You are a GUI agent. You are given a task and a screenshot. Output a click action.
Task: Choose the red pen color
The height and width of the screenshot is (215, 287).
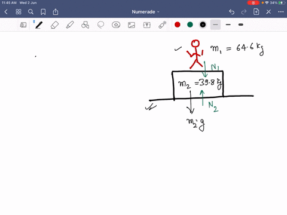(x=178, y=24)
